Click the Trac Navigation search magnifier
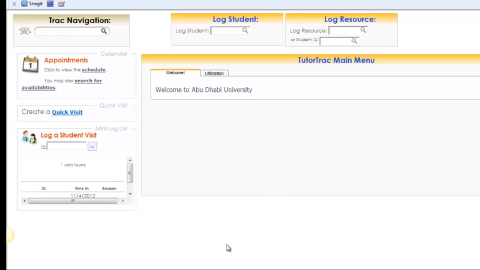Image resolution: width=480 pixels, height=270 pixels. point(104,31)
